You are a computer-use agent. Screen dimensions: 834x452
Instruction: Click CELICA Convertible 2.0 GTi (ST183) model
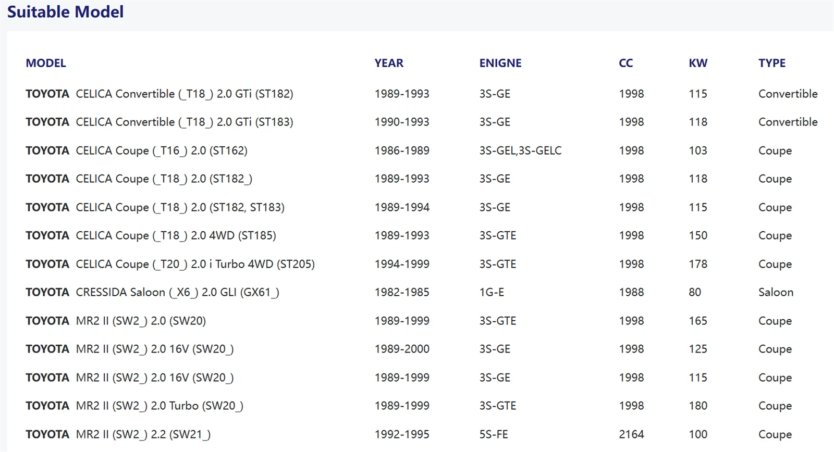click(185, 122)
